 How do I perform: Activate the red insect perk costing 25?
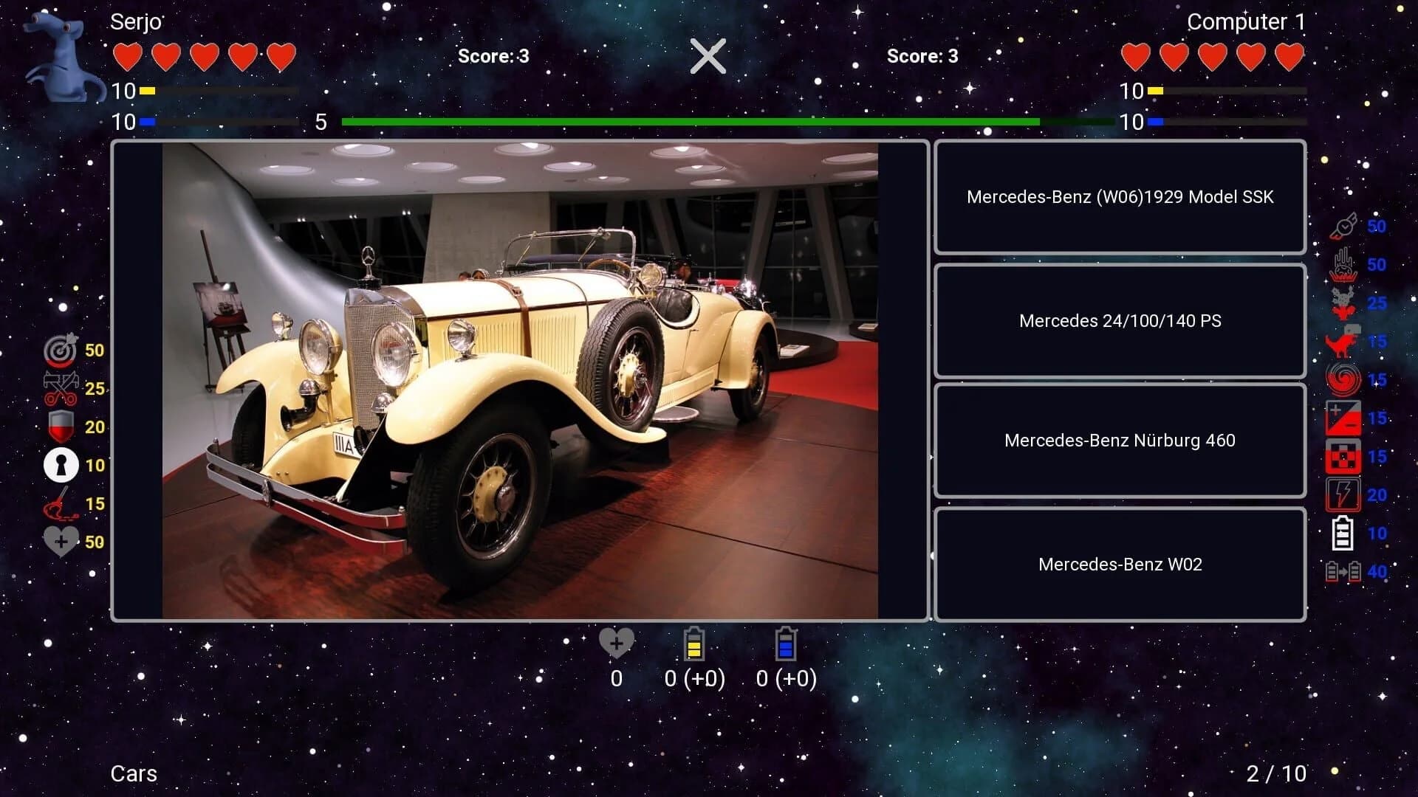coord(1346,303)
